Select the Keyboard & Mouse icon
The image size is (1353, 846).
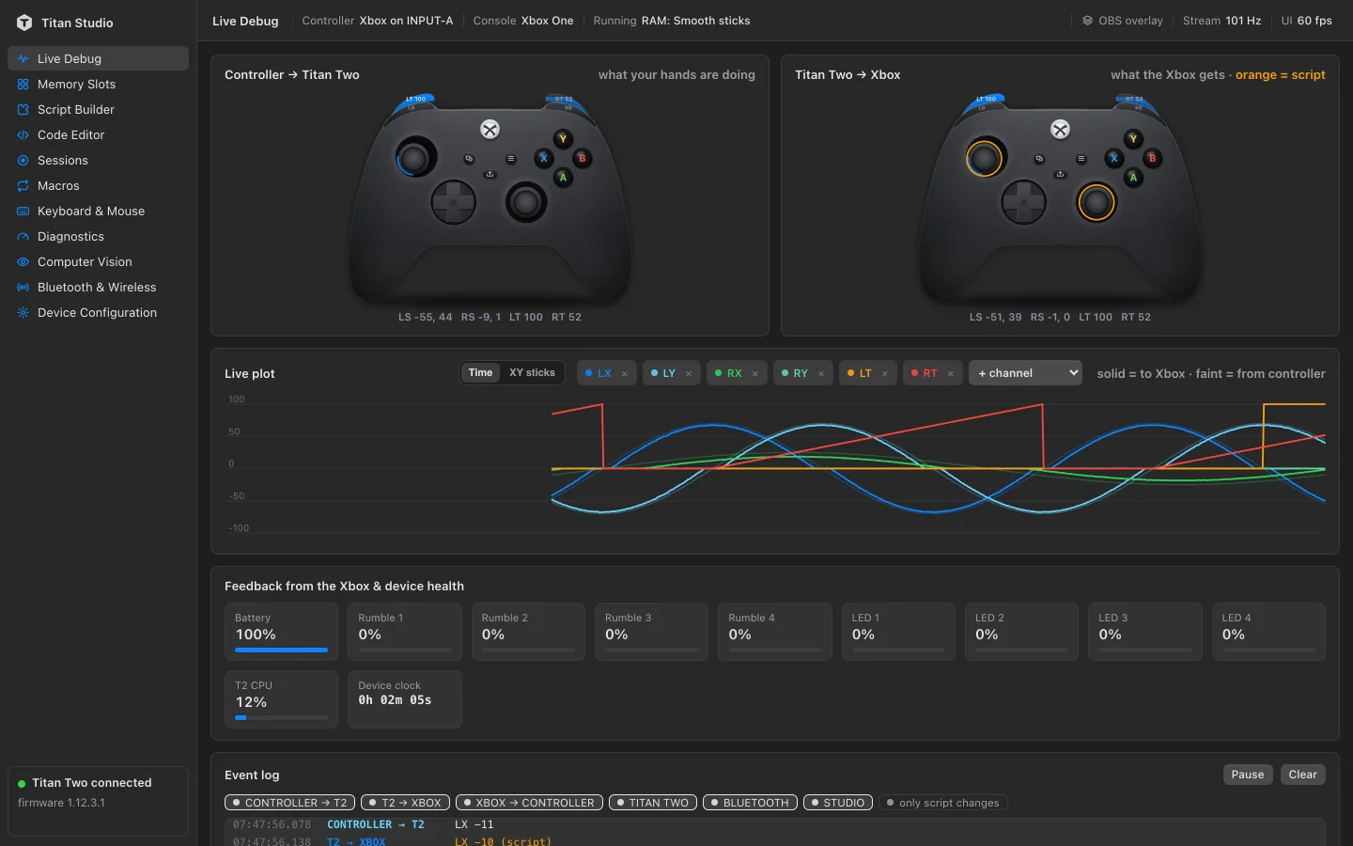[x=23, y=211]
